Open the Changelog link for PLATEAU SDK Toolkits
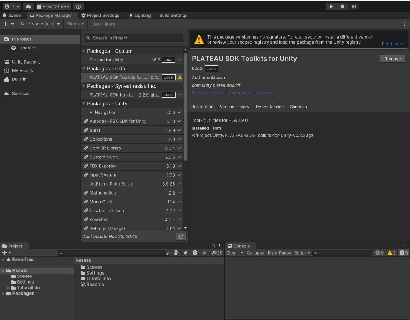Viewport: 410px width, 320px height. (x=239, y=93)
